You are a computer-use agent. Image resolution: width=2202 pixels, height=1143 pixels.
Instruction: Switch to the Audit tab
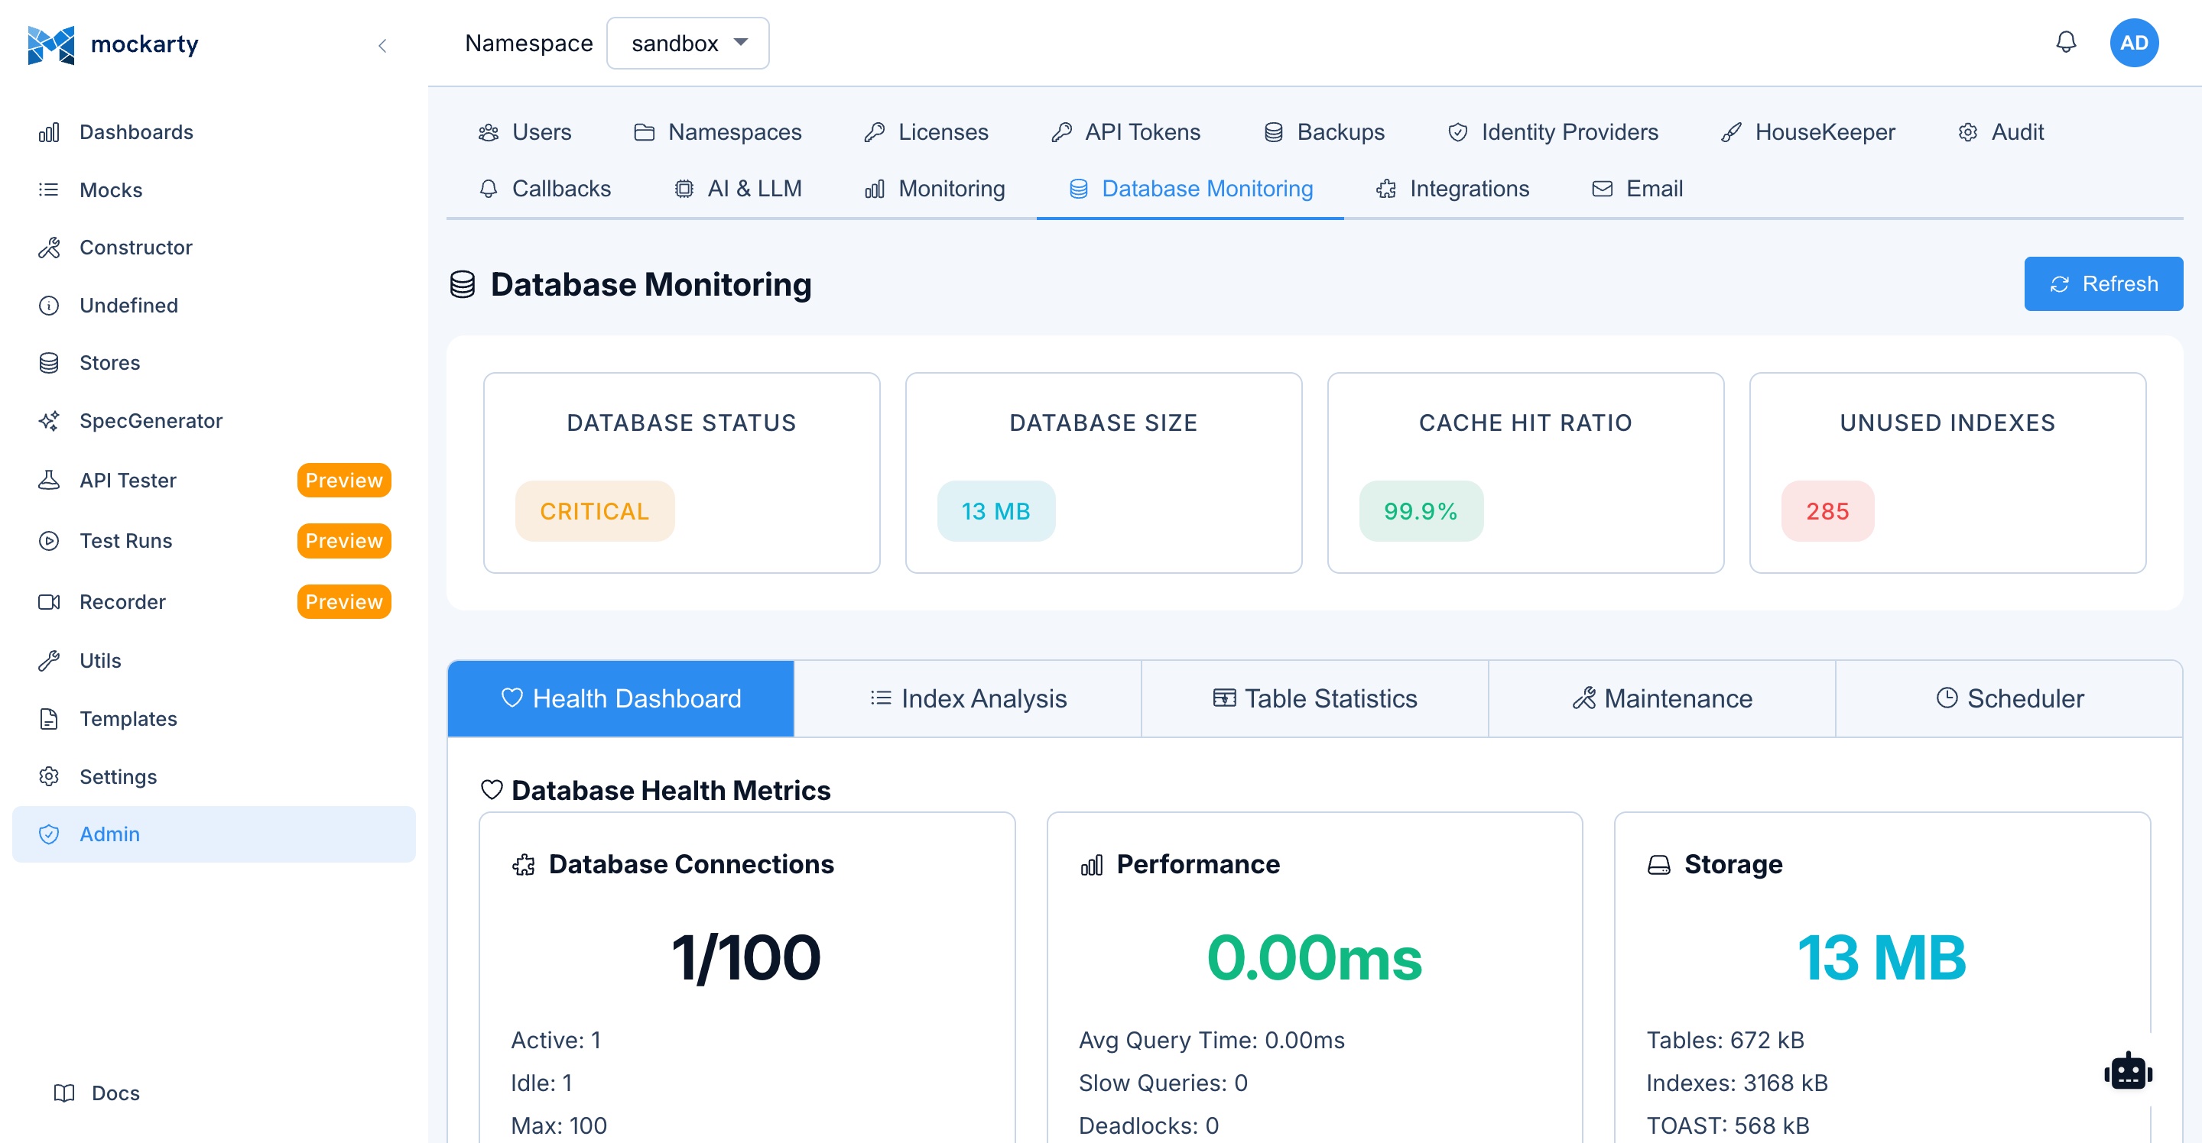(2000, 131)
